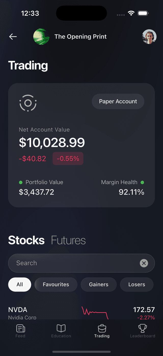Viewport: 163px width, 356px height.
Task: Open the Feed tab icon
Action: coord(20,328)
